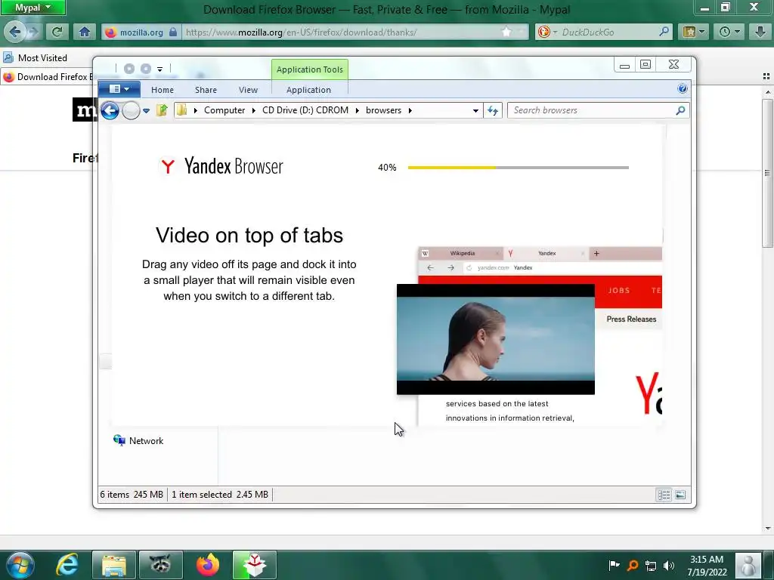Screen dimensions: 774x580
Task: Go to the Mypal home page icon
Action: 85,32
